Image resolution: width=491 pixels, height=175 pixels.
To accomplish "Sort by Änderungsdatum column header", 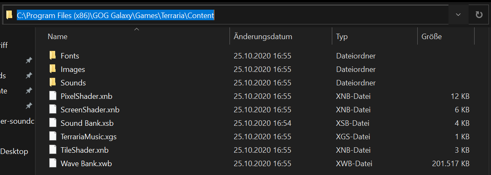I will (263, 37).
